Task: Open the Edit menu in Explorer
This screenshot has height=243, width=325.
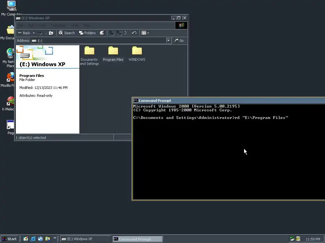Action: [x=31, y=25]
